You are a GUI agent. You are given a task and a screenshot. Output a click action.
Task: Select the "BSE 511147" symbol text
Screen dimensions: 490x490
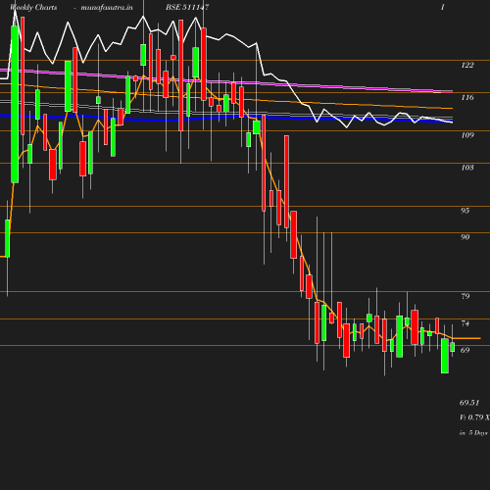point(187,7)
